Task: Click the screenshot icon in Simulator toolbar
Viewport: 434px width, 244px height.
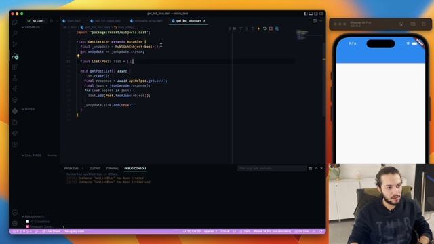Action: coord(413,24)
